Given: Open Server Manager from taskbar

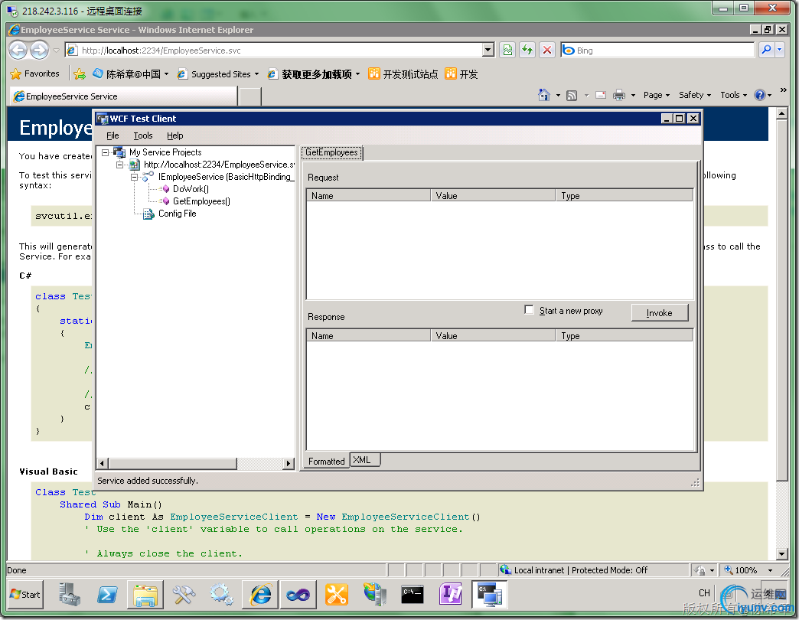Looking at the screenshot, I should 70,595.
